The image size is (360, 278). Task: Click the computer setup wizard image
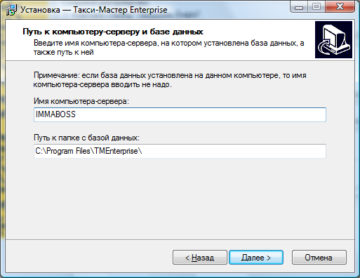[x=333, y=39]
